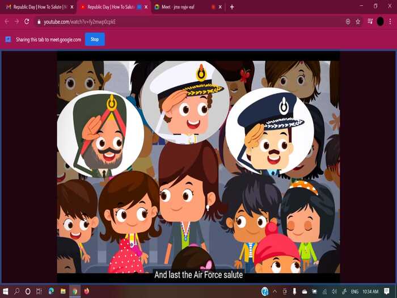Image resolution: width=397 pixels, height=298 pixels.
Task: View site information via the padlock icon
Action: click(x=39, y=22)
